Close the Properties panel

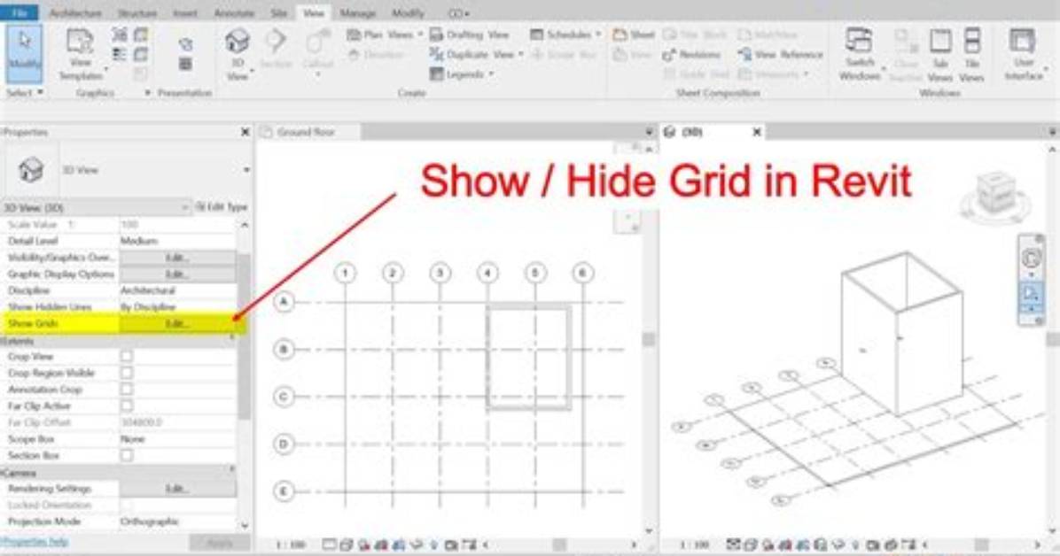click(245, 132)
